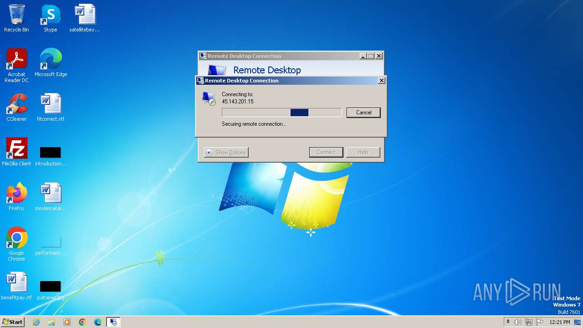Open File Explorer taskbar icon
The height and width of the screenshot is (328, 583).
[x=51, y=322]
